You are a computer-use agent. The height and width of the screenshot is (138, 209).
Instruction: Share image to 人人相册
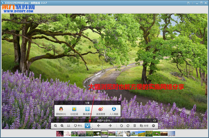click(114, 111)
